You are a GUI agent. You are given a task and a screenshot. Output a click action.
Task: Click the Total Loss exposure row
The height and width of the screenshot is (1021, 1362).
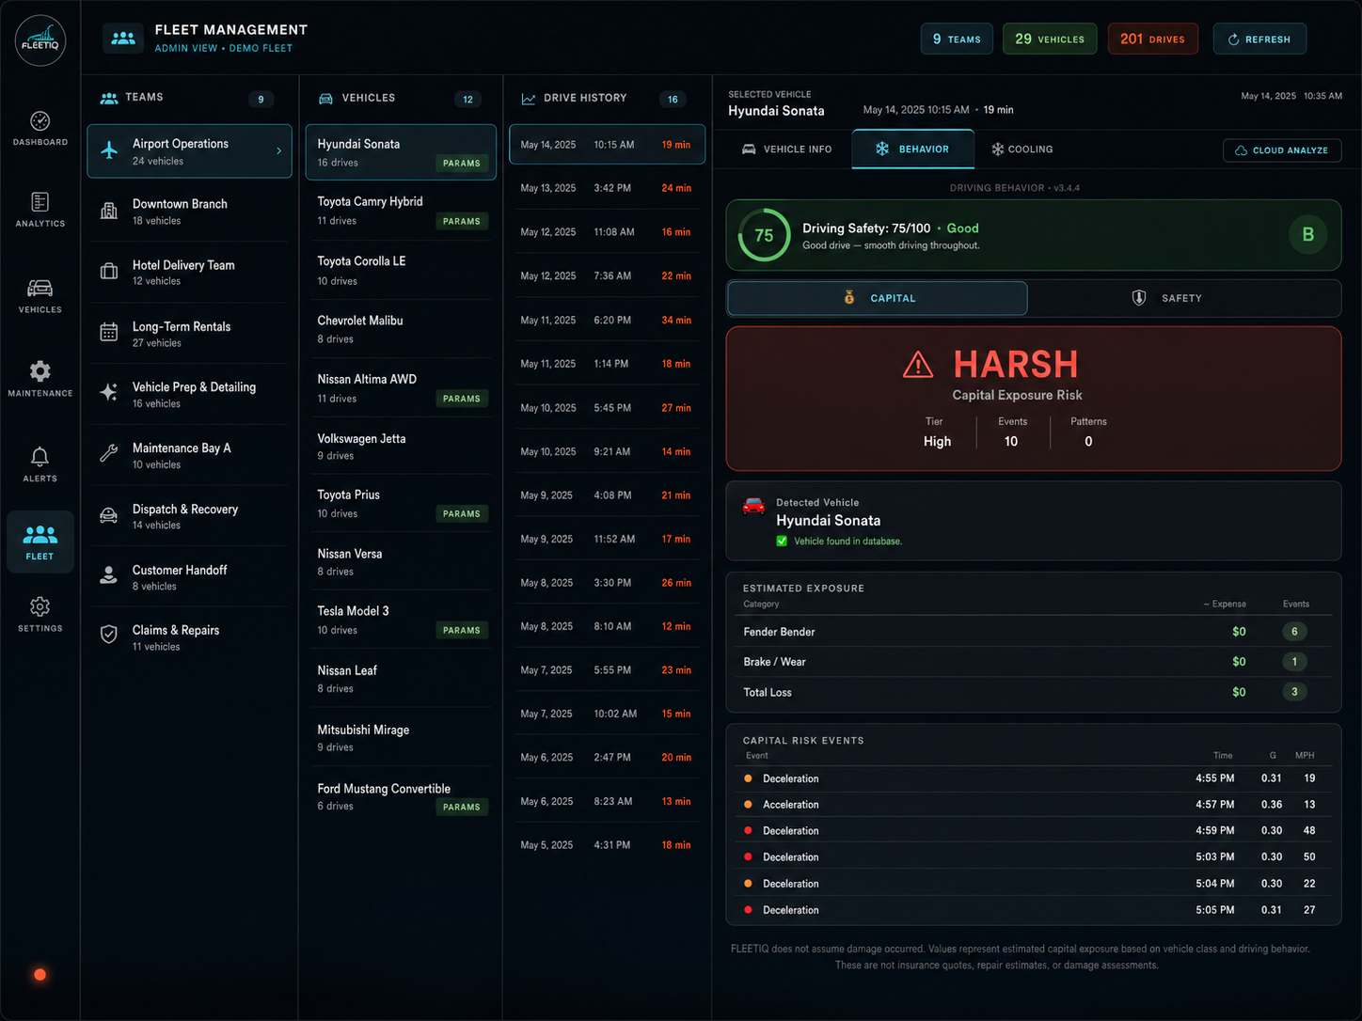tap(1033, 692)
